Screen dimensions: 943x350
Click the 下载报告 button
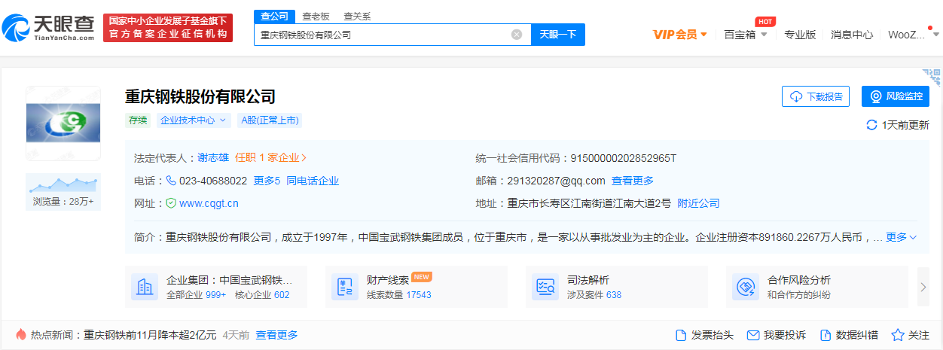pos(816,96)
